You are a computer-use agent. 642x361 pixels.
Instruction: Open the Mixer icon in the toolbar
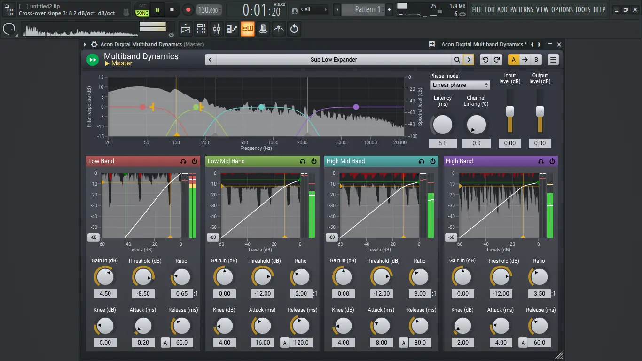click(x=216, y=29)
